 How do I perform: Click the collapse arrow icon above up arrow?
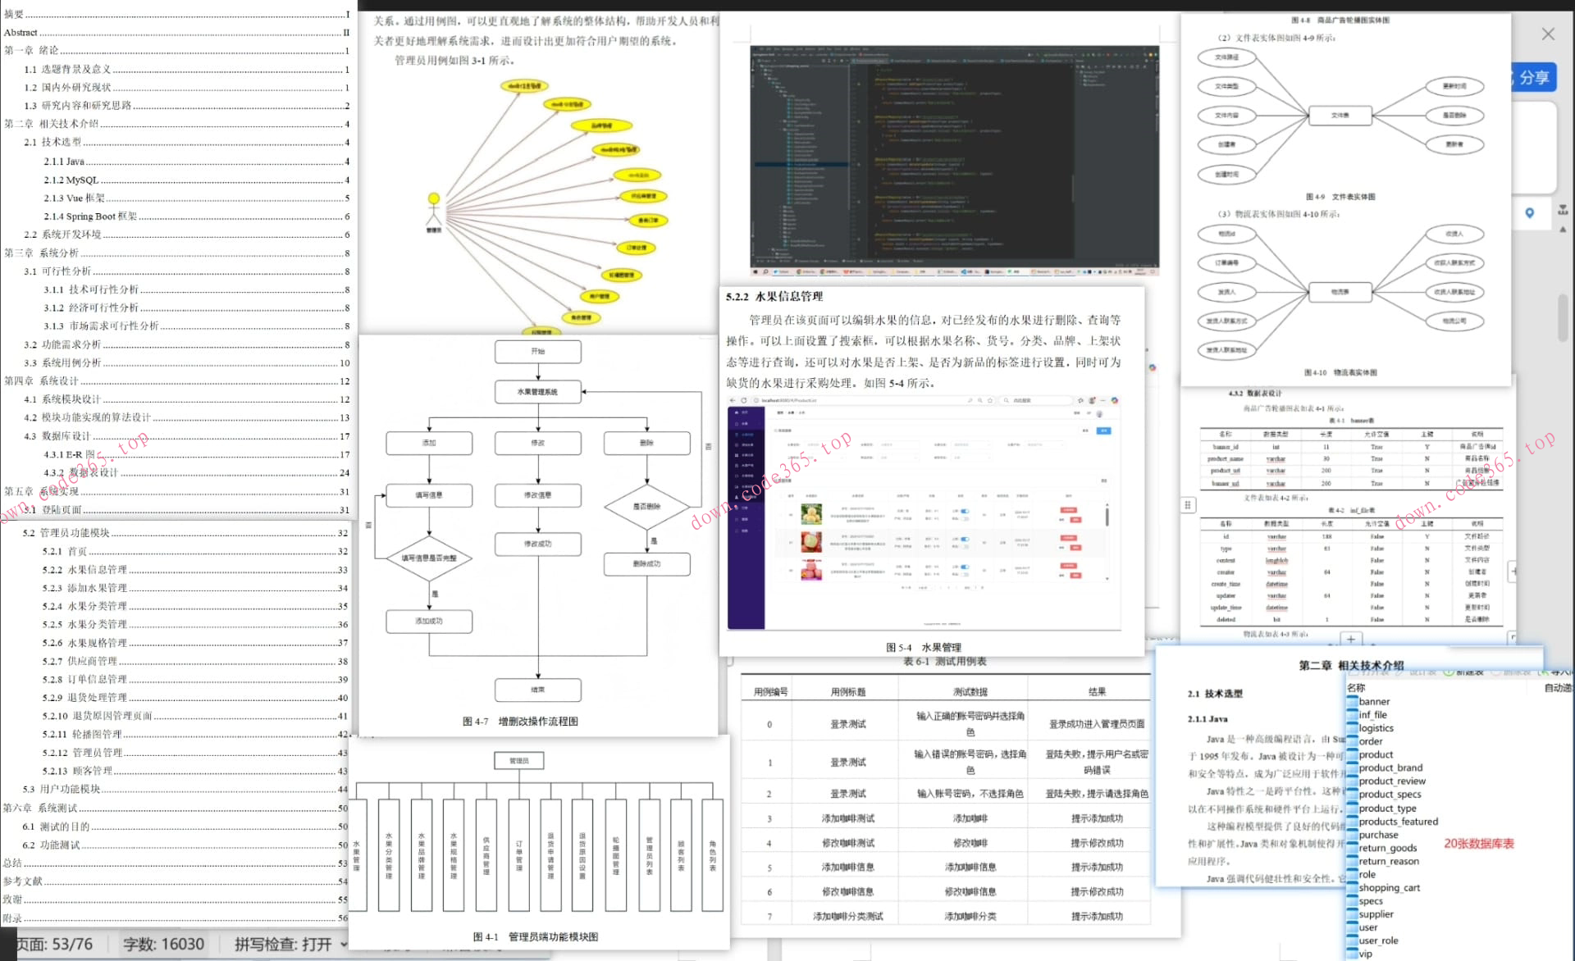tap(1563, 210)
